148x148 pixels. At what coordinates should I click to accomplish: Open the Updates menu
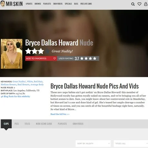29,4
